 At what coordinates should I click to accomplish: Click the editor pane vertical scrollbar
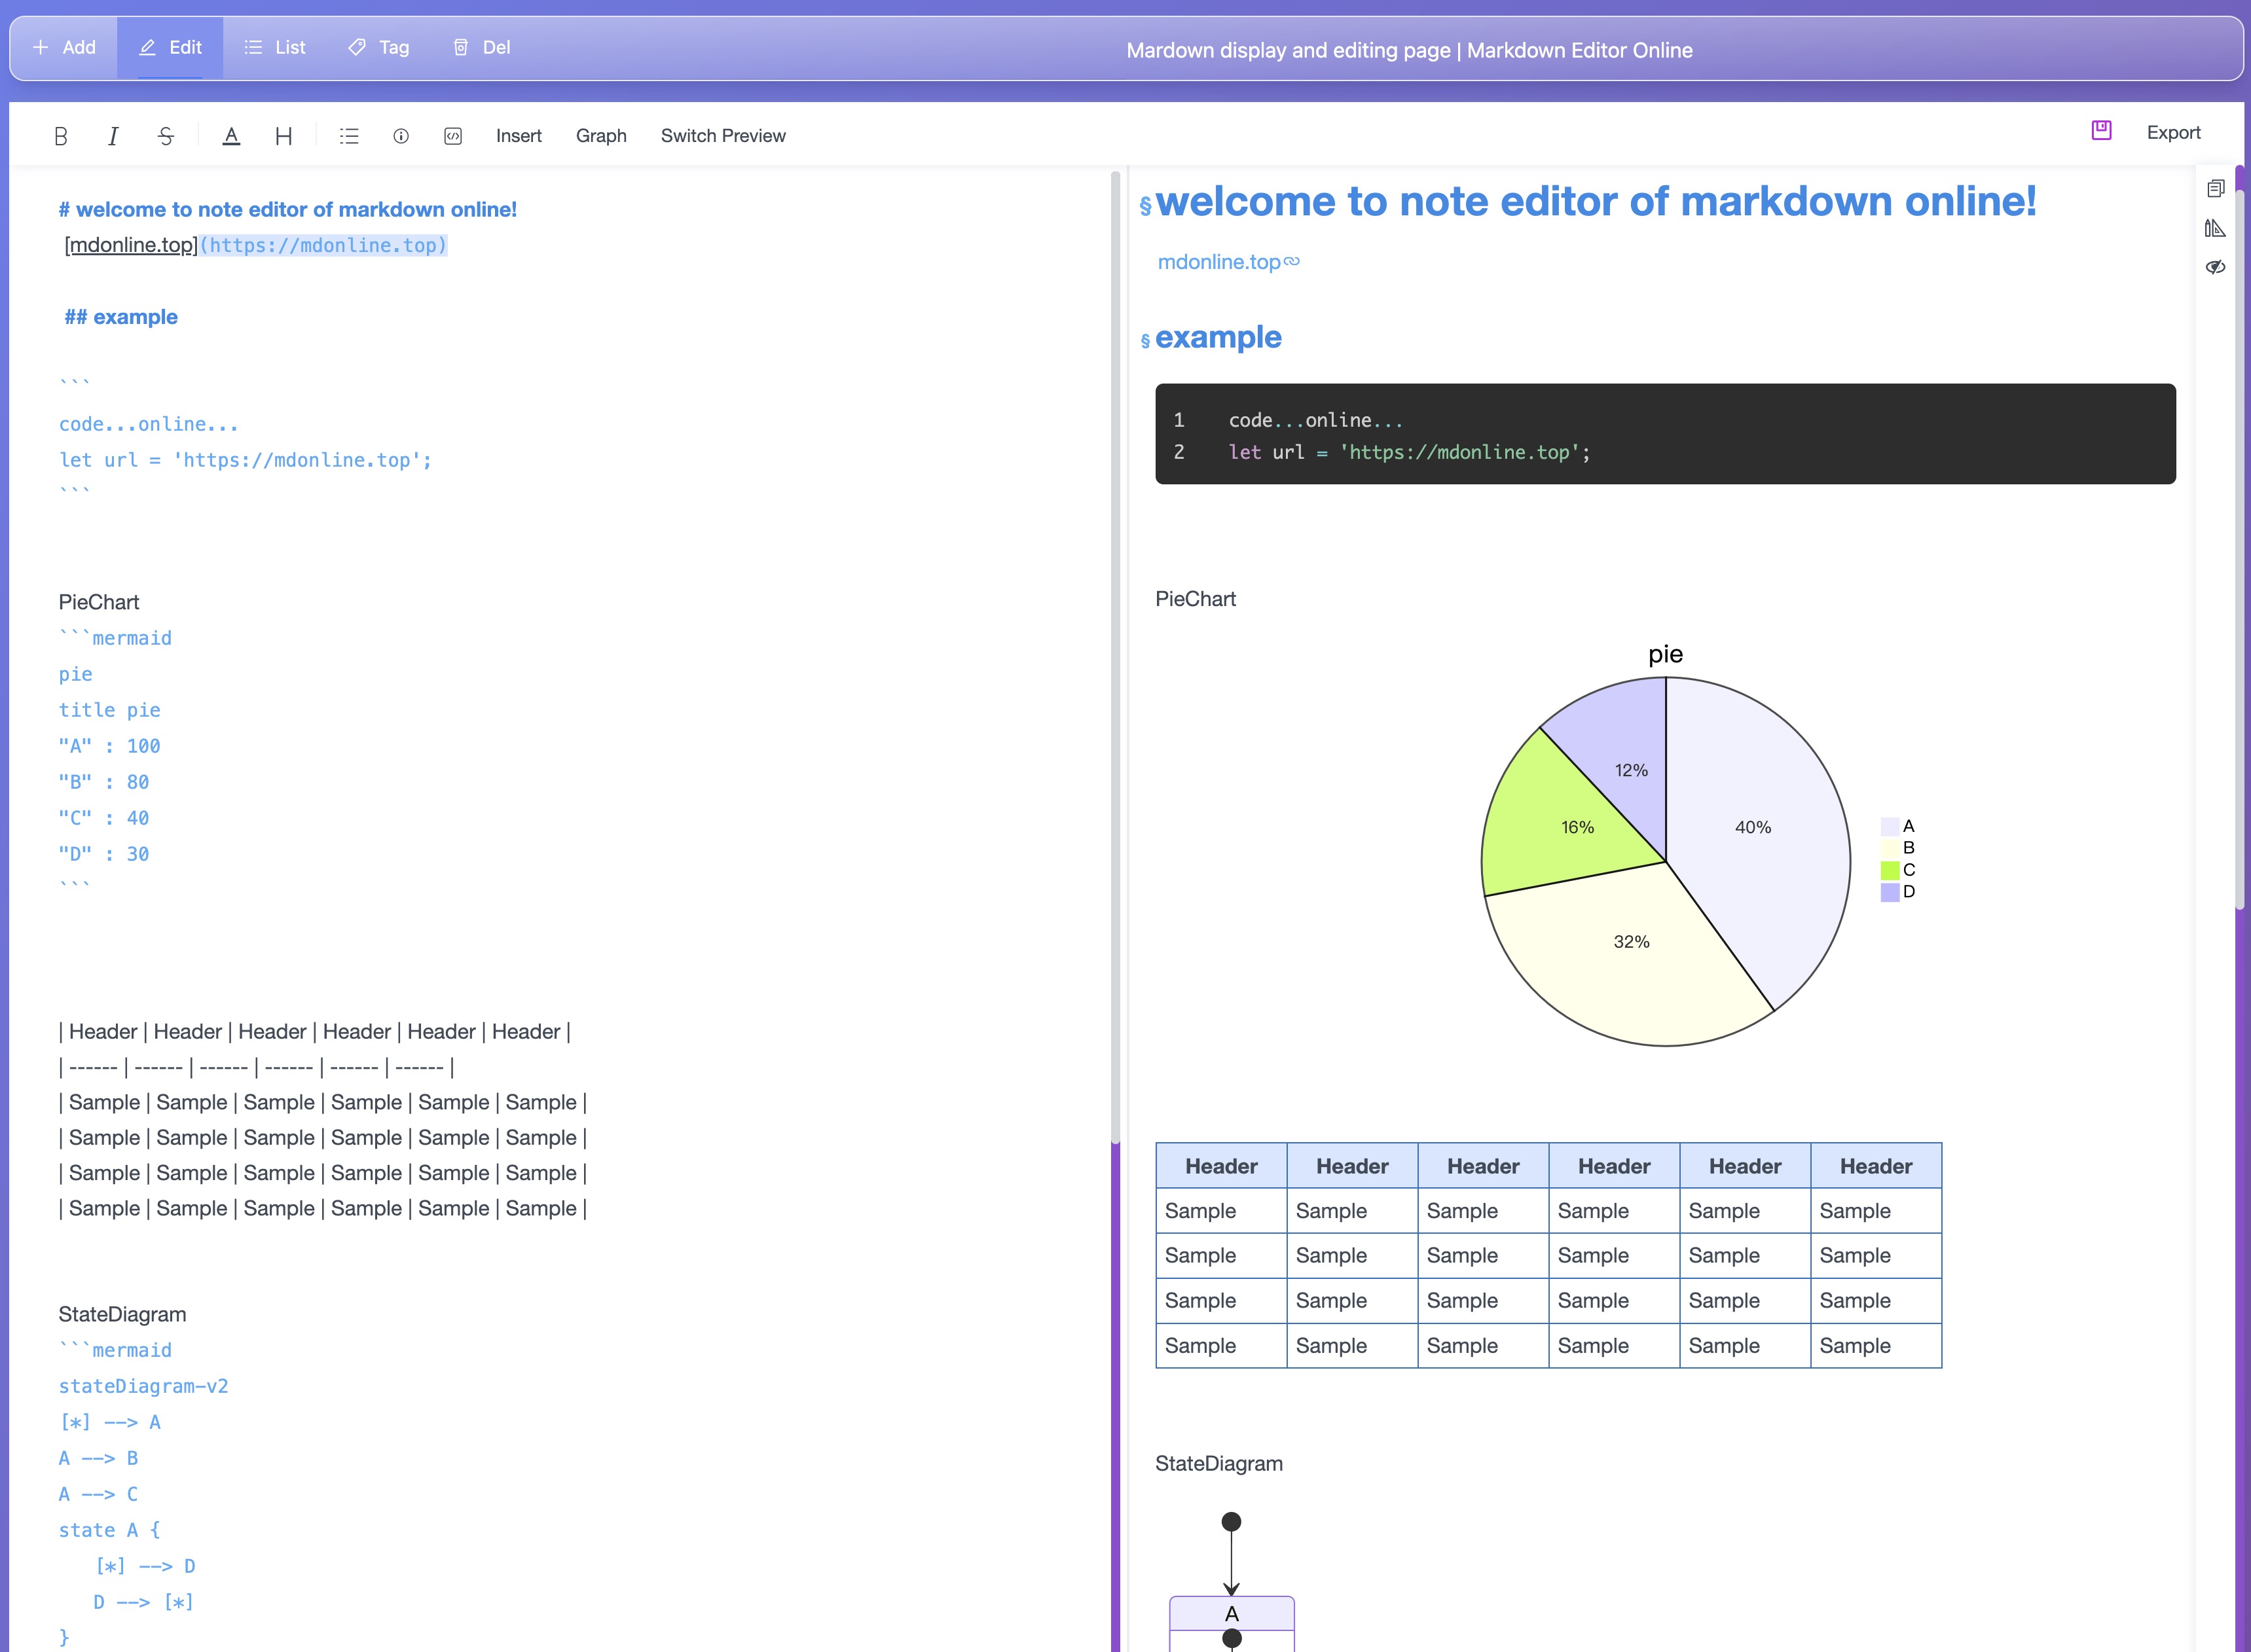click(x=1116, y=658)
